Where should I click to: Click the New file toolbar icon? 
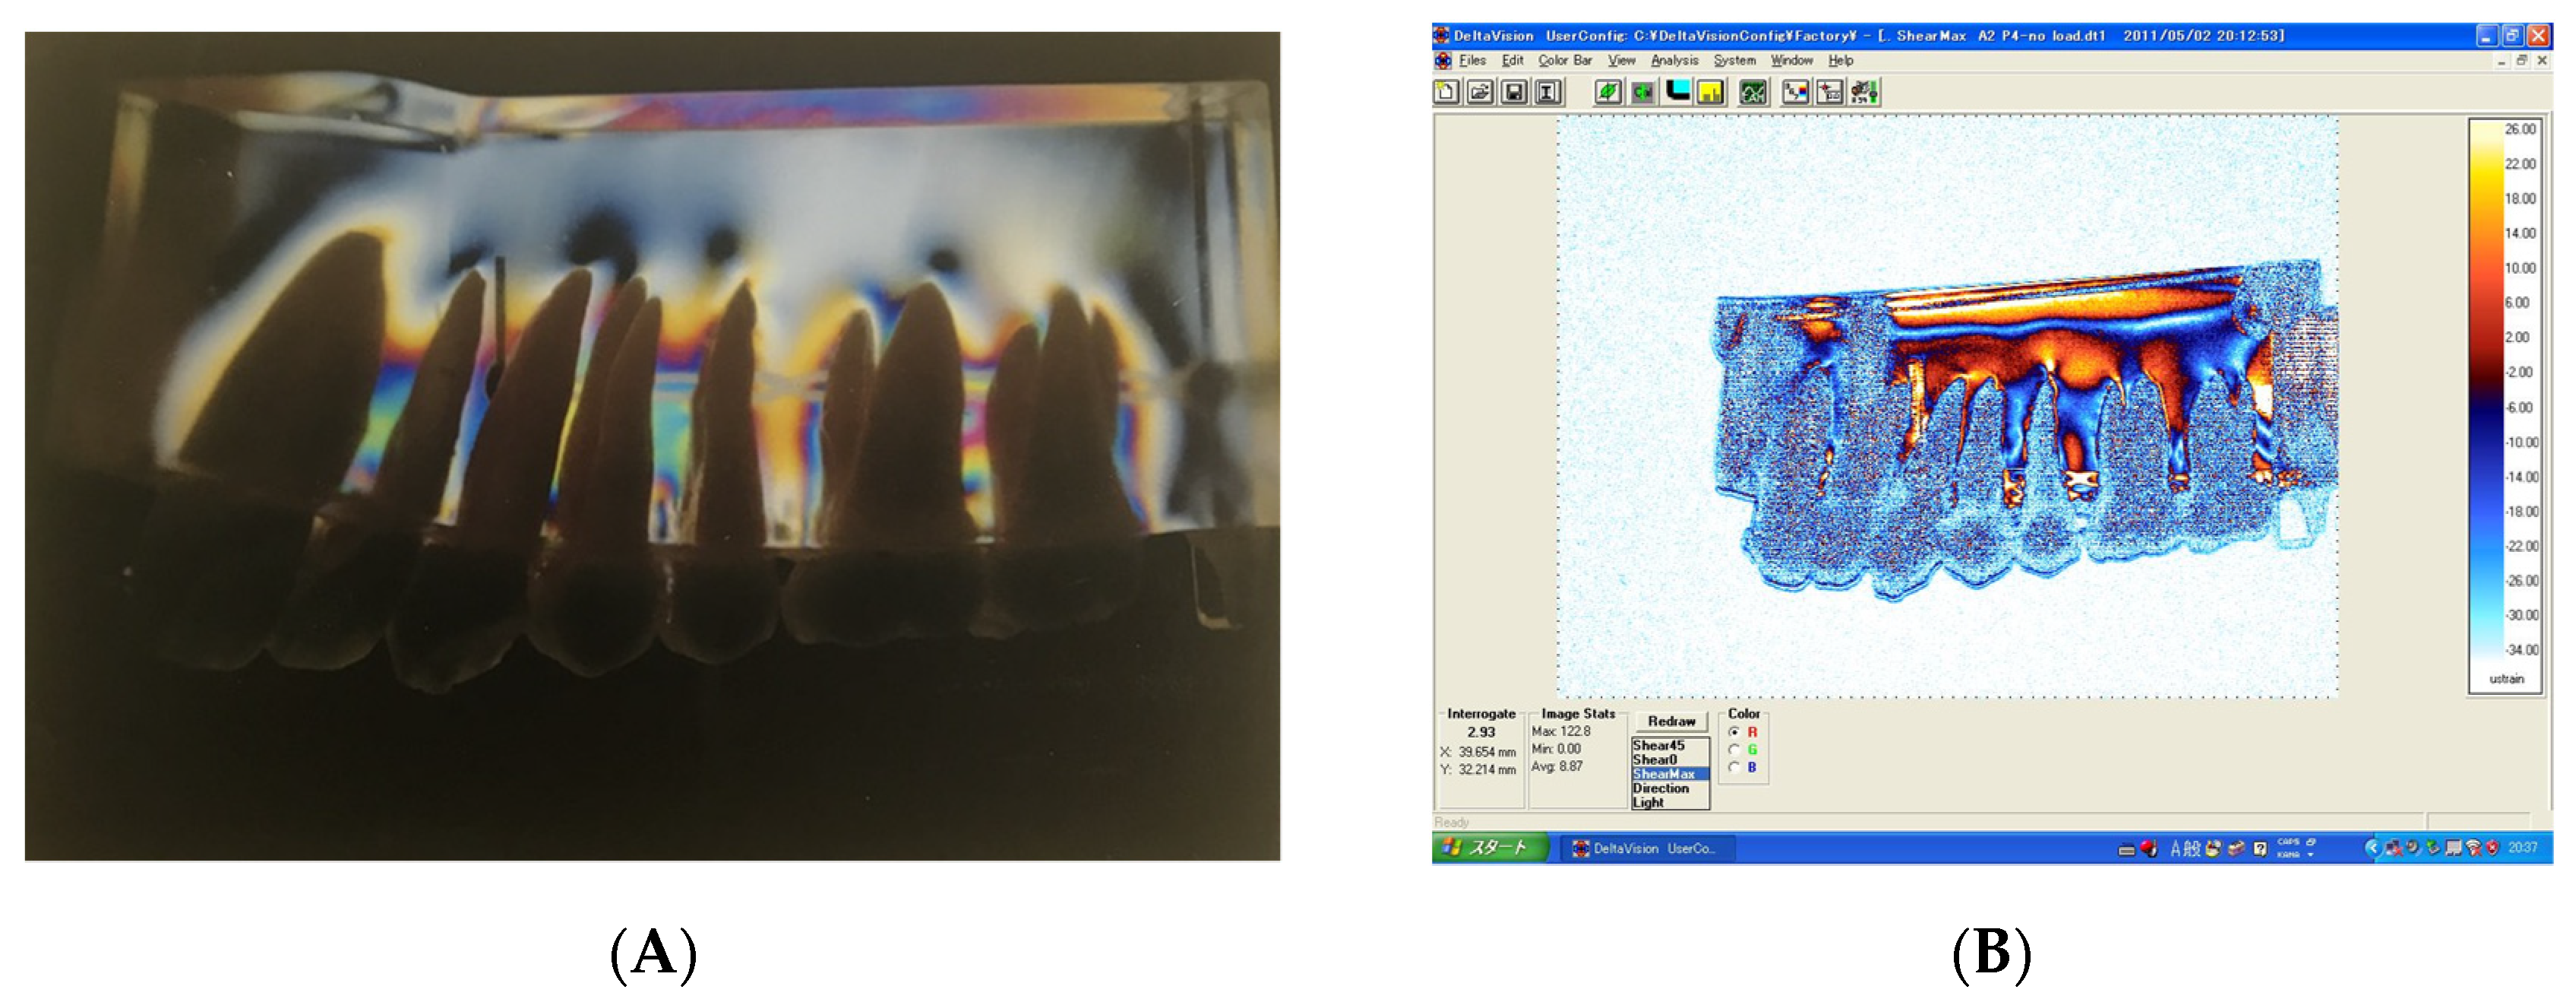click(x=1446, y=93)
